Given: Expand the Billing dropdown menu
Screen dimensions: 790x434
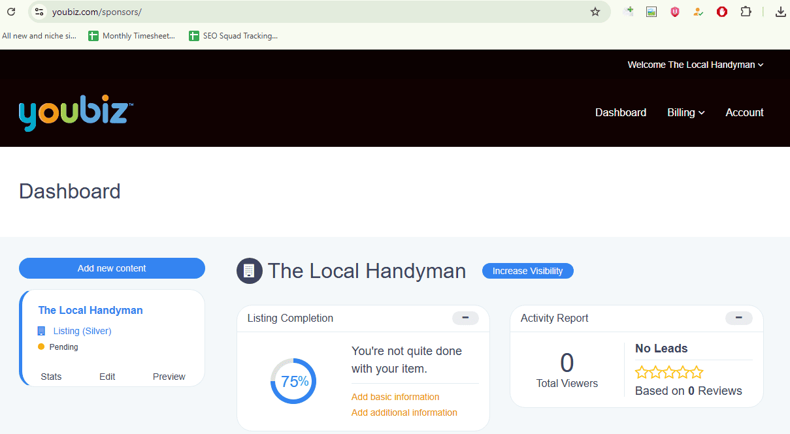Looking at the screenshot, I should pos(685,112).
